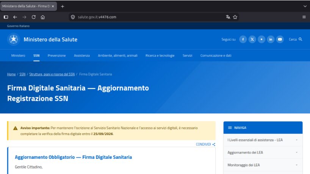The width and height of the screenshot is (310, 174).
Task: Click the Cerca search magnifier
Action: click(x=300, y=39)
